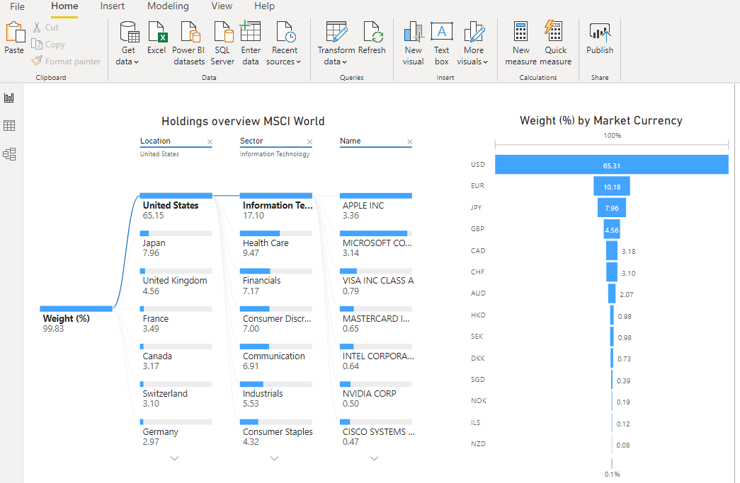This screenshot has width=740, height=483.
Task: Click the CAD funnel bar
Action: pos(612,250)
